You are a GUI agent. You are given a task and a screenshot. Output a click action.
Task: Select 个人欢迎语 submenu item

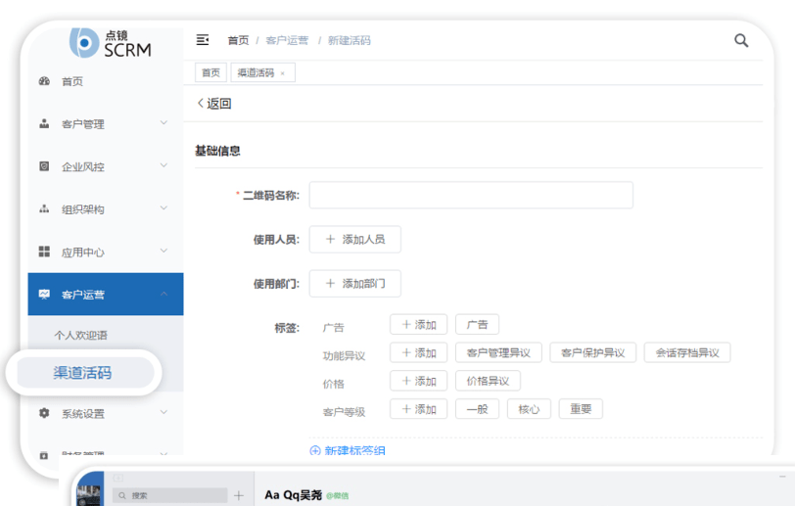pos(81,335)
